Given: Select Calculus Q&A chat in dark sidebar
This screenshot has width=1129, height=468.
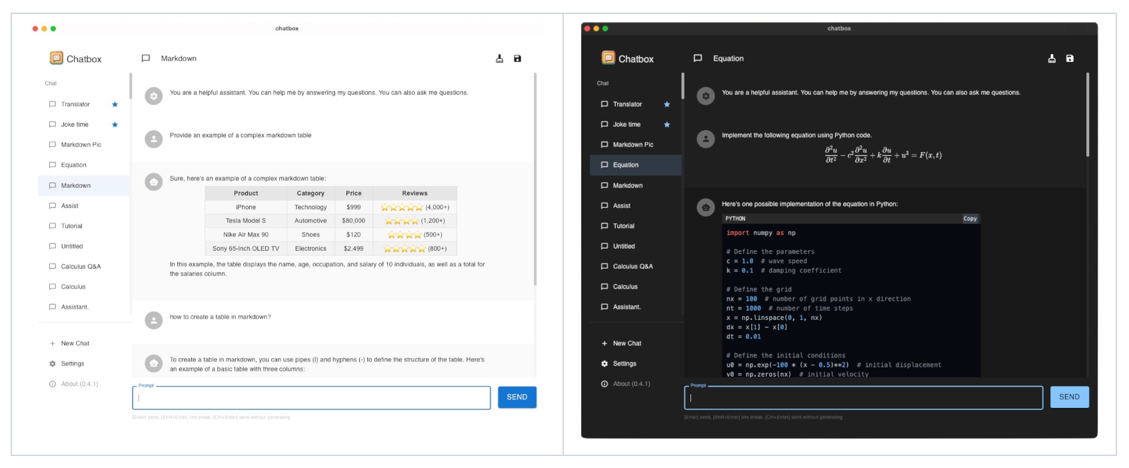Looking at the screenshot, I should click(x=632, y=267).
